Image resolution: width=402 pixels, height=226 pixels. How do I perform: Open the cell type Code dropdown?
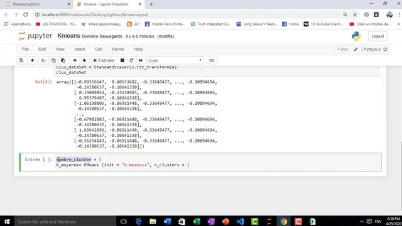pos(175,60)
